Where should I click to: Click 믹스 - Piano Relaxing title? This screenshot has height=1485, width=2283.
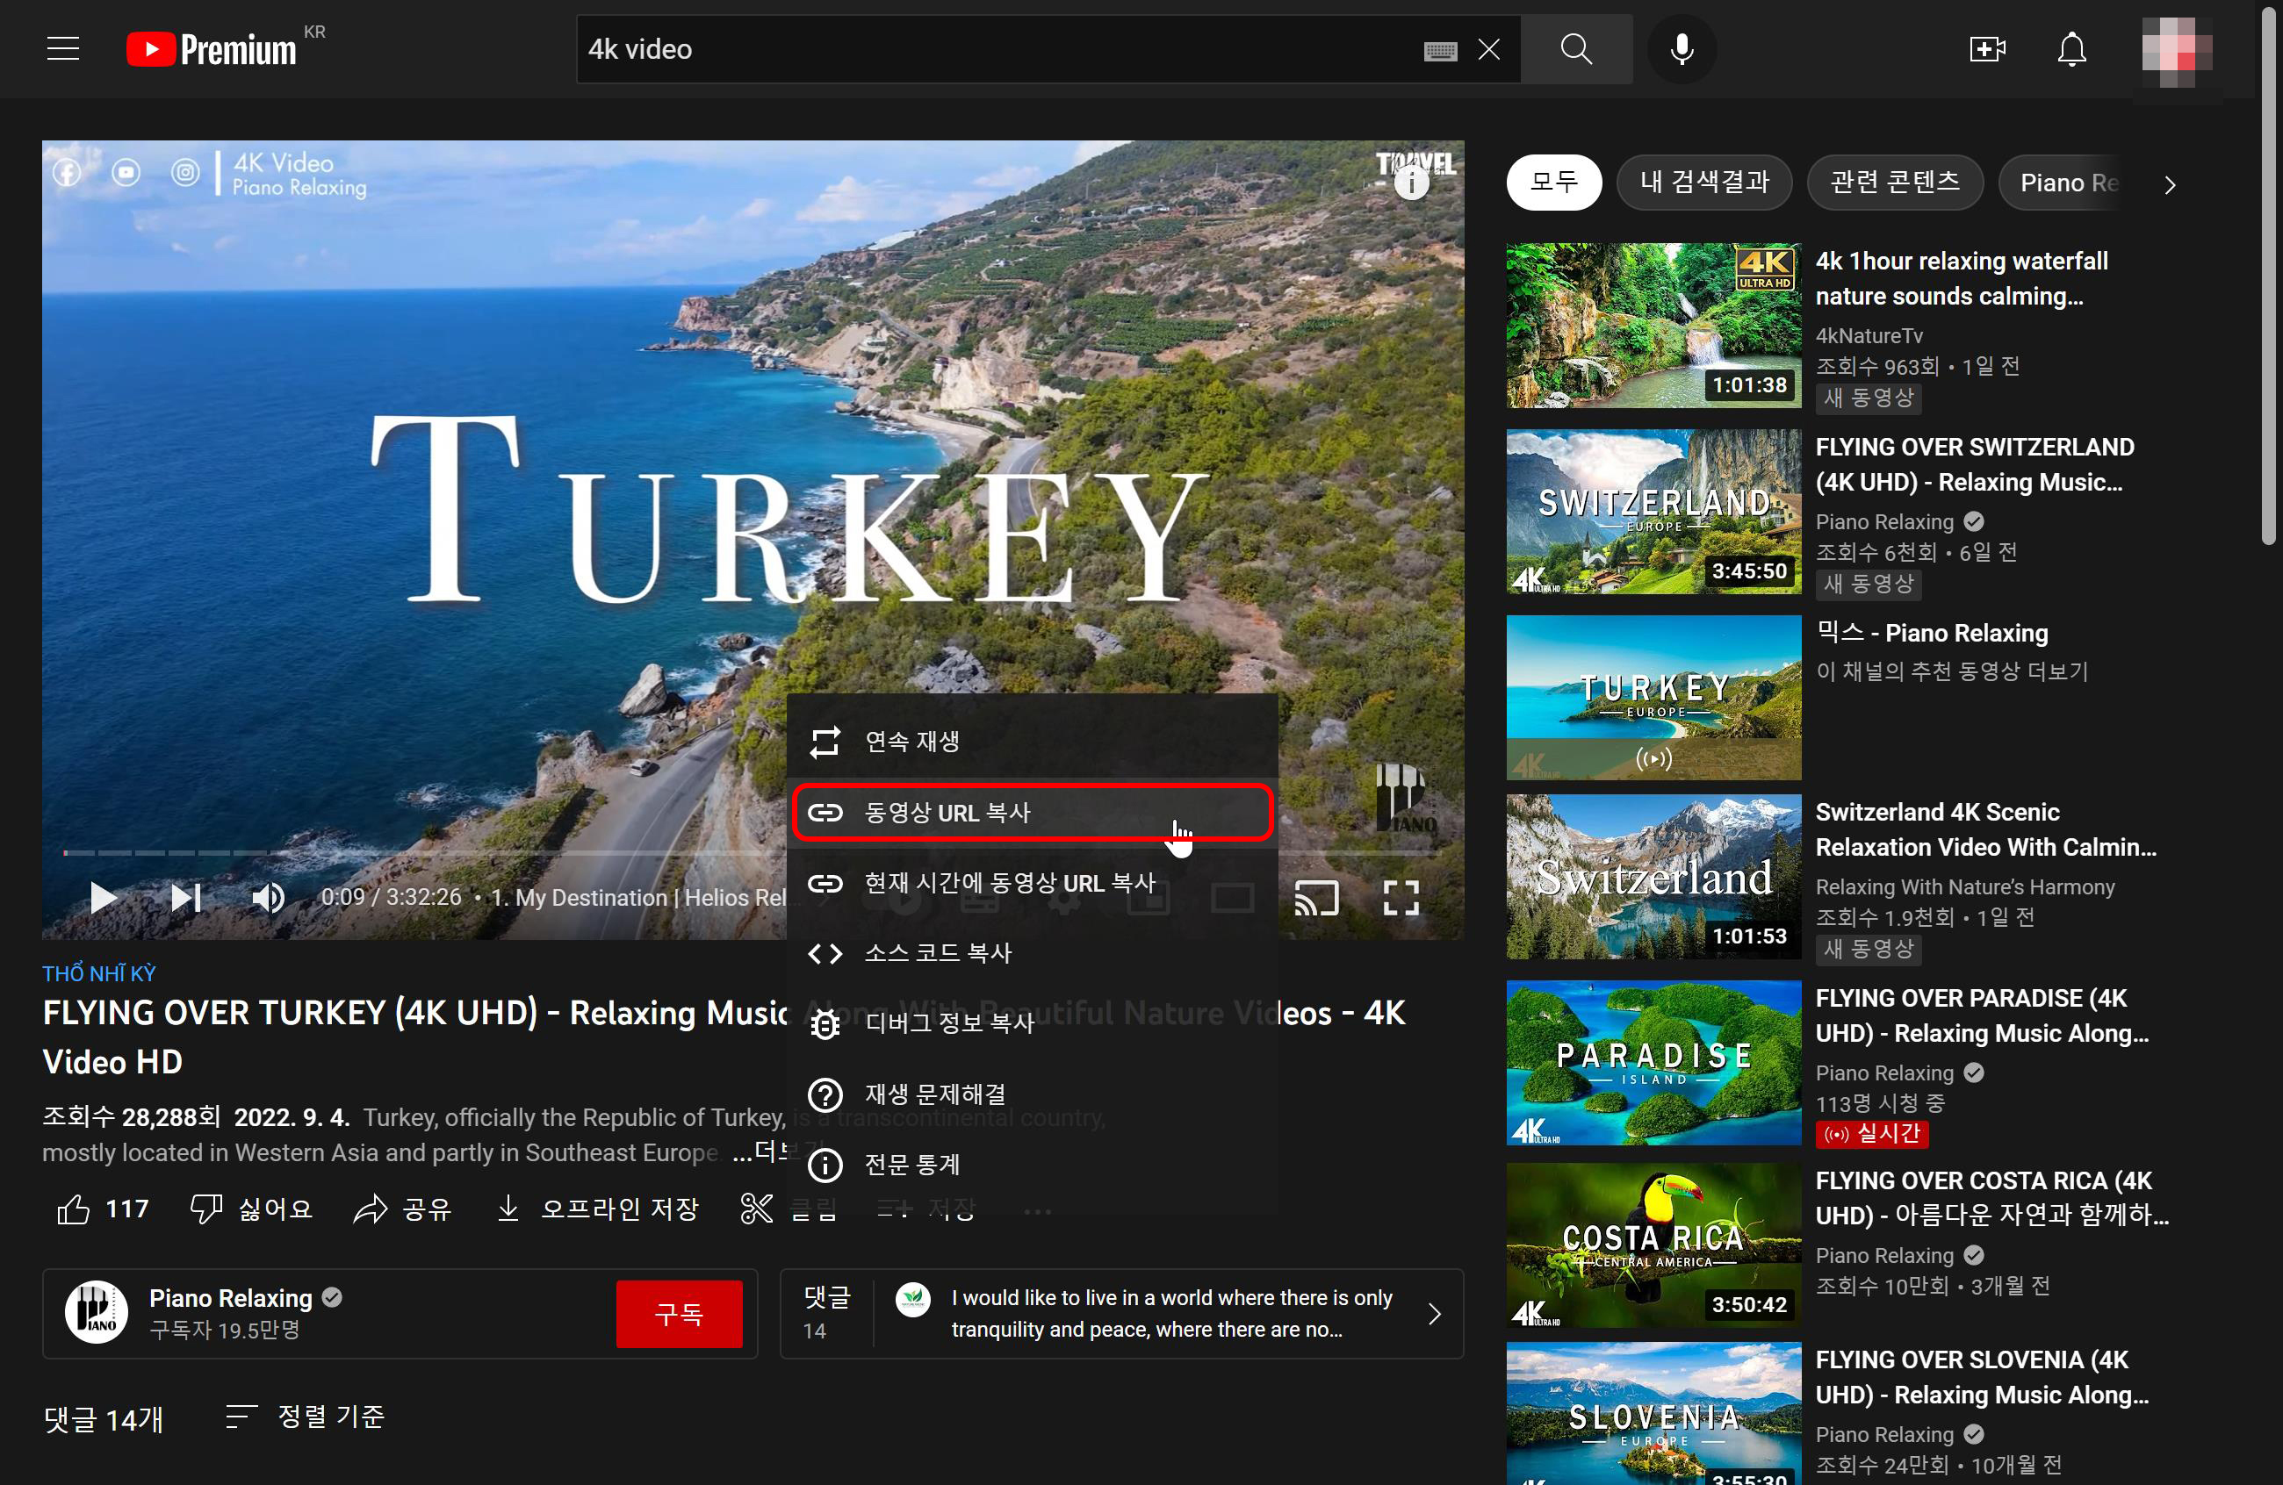coord(1932,633)
